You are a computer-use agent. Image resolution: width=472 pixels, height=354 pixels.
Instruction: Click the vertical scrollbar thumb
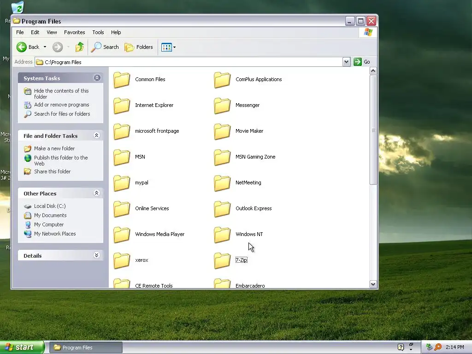pyautogui.click(x=373, y=130)
